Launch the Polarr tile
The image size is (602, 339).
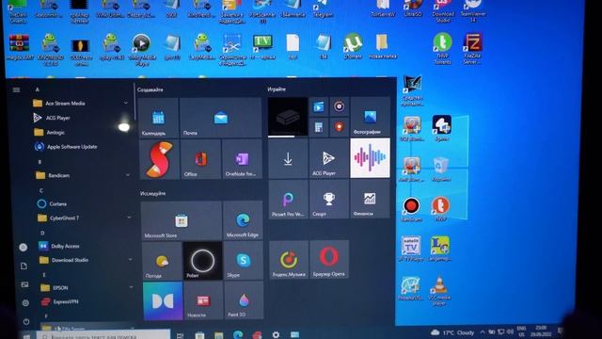pos(202,261)
